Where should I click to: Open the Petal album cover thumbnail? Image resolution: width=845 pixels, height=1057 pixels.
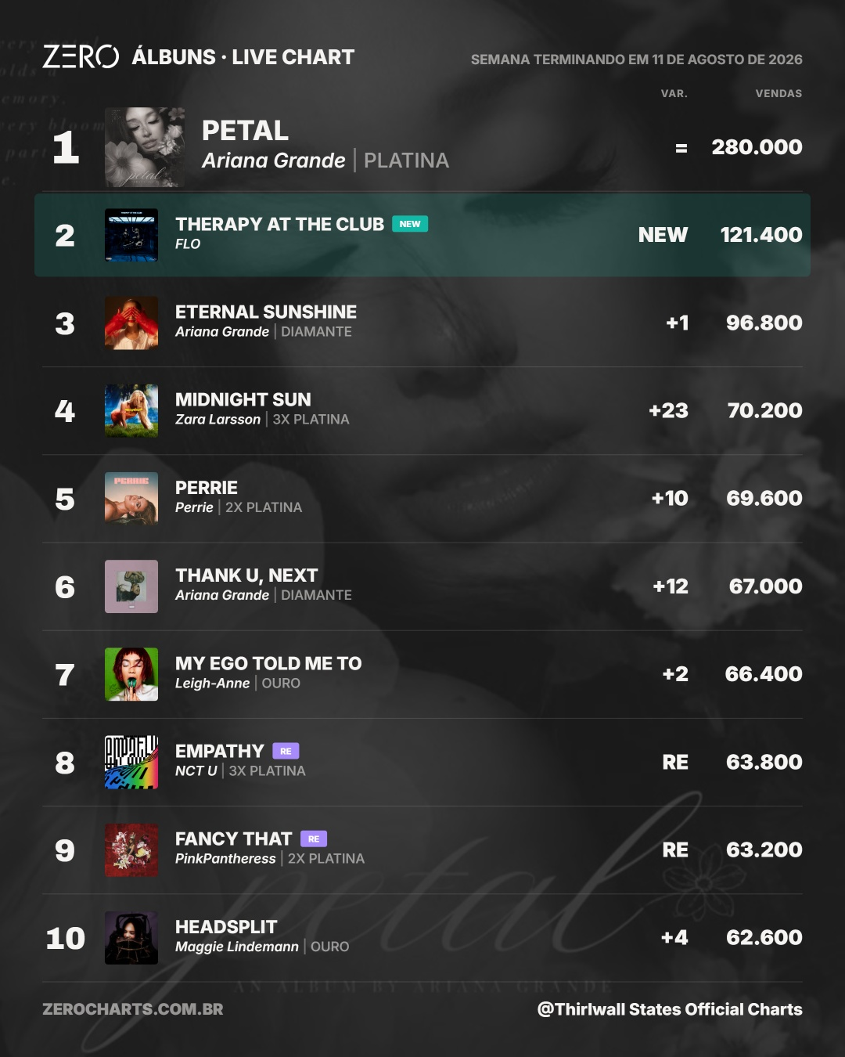(x=145, y=147)
